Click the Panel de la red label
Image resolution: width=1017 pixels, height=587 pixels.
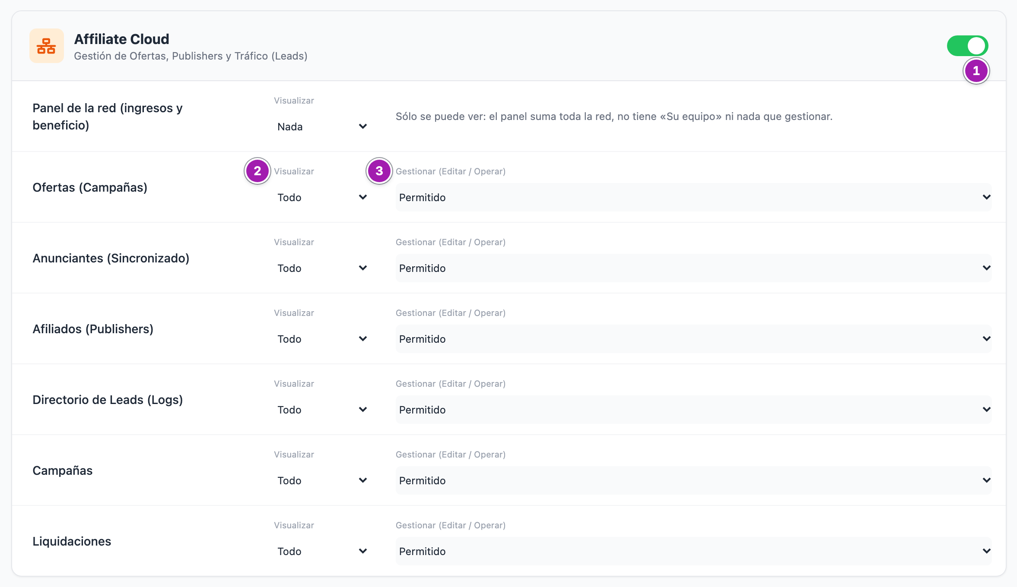point(108,117)
